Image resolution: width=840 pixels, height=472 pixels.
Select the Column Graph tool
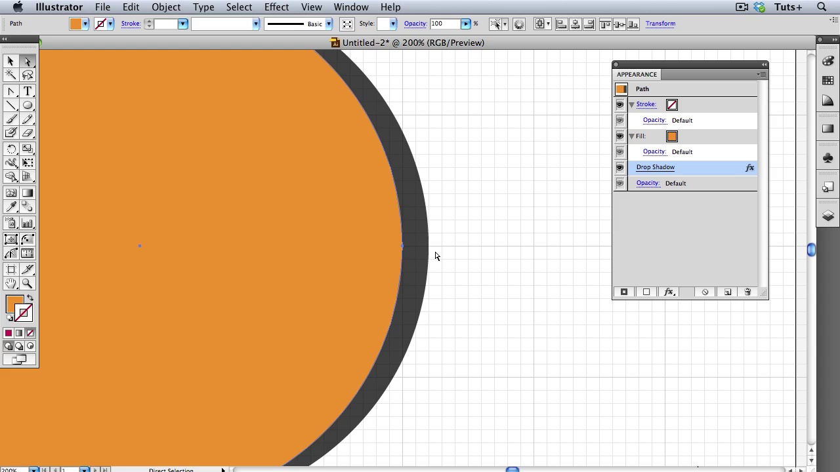28,224
